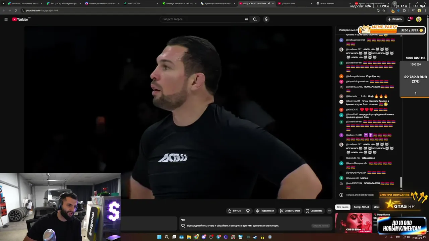429x241 pixels.
Task: Dislike the video with the thumbs-down icon
Action: [248, 211]
